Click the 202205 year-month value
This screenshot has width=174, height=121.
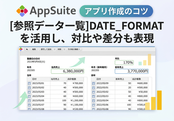click(95, 70)
